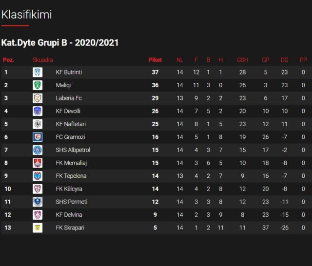
Task: Click the Maliqi team logo
Action: coord(38,85)
